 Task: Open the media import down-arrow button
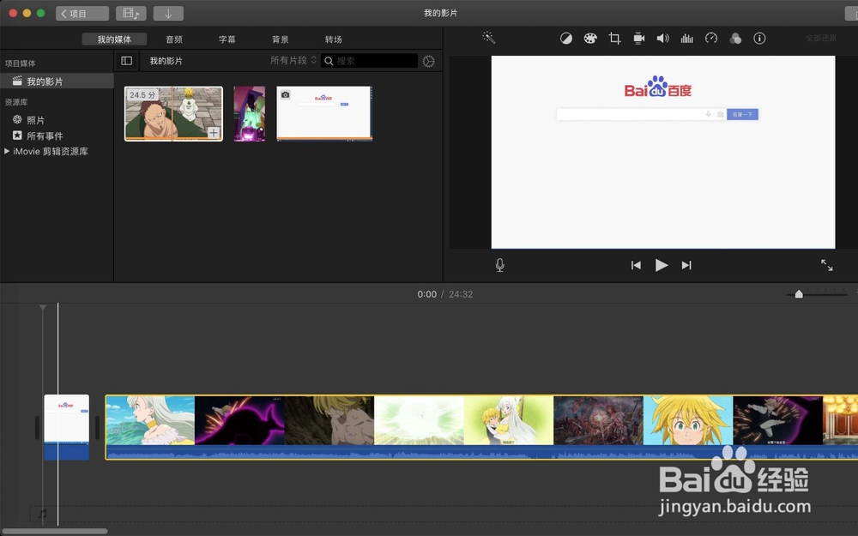coord(168,14)
